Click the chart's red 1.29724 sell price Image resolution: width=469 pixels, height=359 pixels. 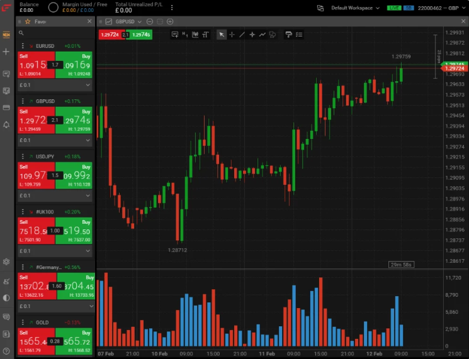[x=110, y=35]
